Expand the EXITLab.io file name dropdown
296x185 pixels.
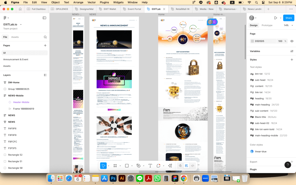(21, 25)
